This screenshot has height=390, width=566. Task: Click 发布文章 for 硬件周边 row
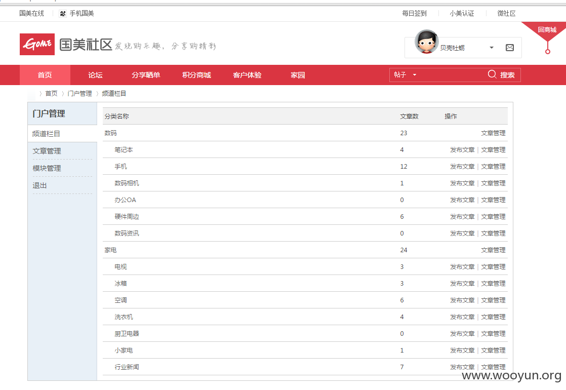pos(462,217)
